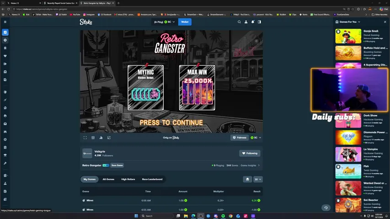Open the user profile icon
This screenshot has width=390, height=219.
point(246,22)
